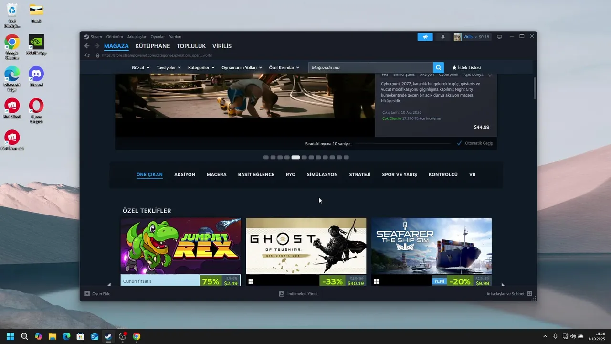
Task: Go forward with the navigation arrow
Action: click(x=97, y=46)
